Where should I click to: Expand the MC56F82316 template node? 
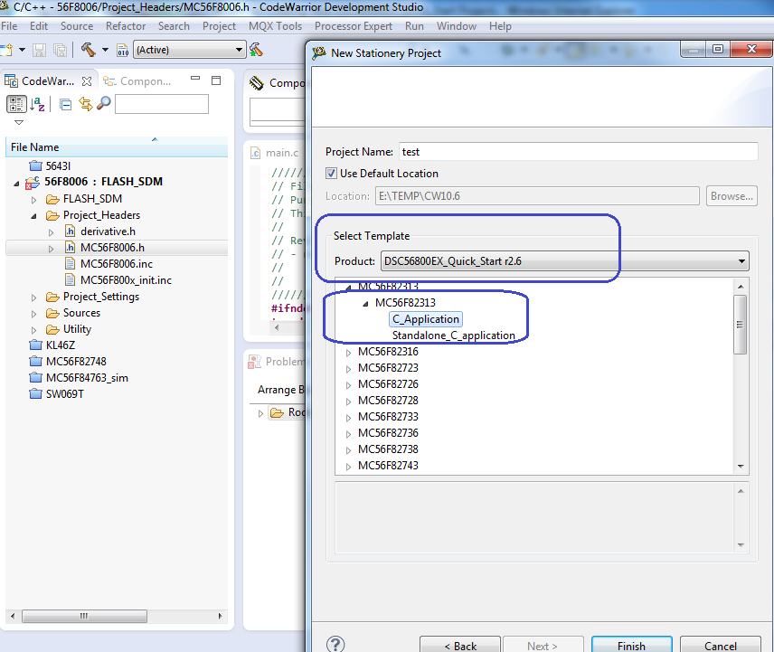point(348,353)
